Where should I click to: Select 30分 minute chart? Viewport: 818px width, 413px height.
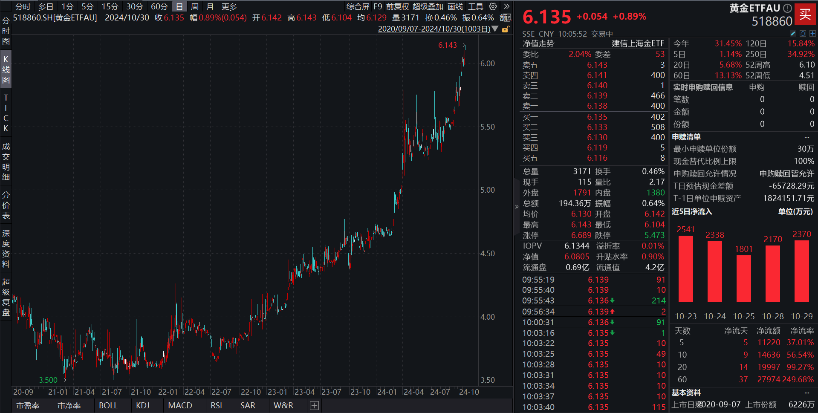135,6
